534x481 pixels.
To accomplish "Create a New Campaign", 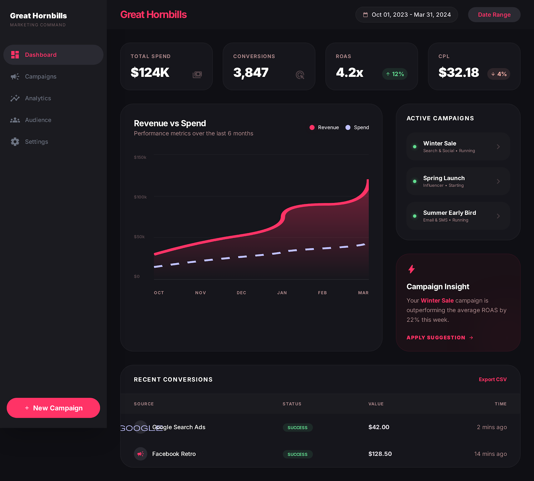I will (x=53, y=408).
